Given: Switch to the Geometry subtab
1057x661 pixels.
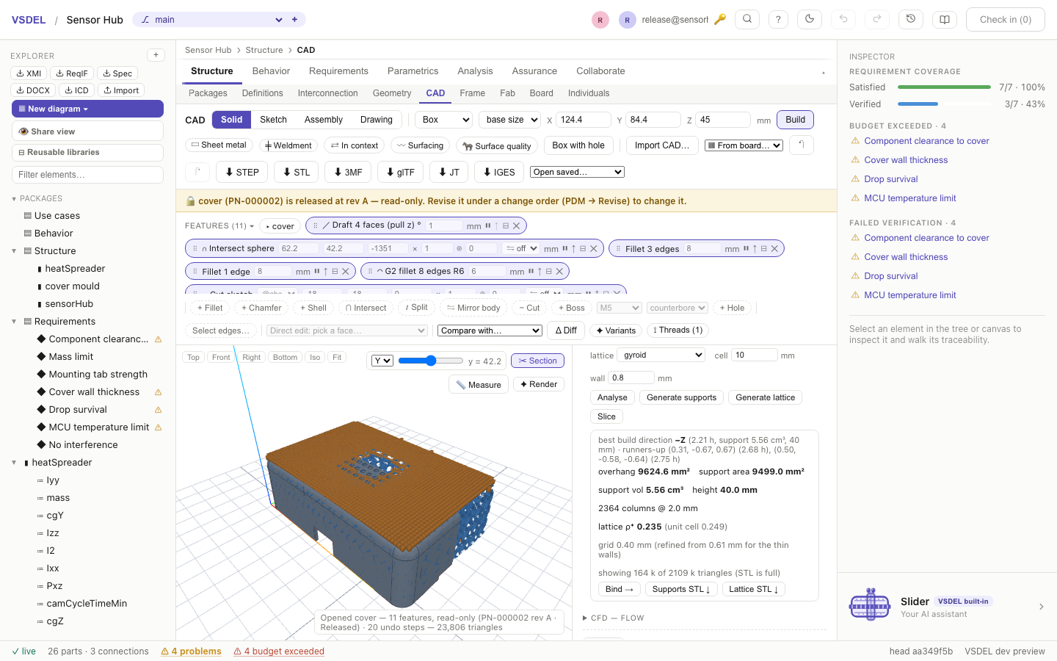Looking at the screenshot, I should click(x=392, y=93).
